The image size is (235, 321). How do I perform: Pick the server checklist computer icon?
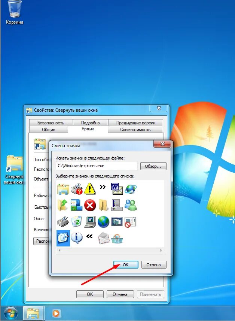pos(117,205)
